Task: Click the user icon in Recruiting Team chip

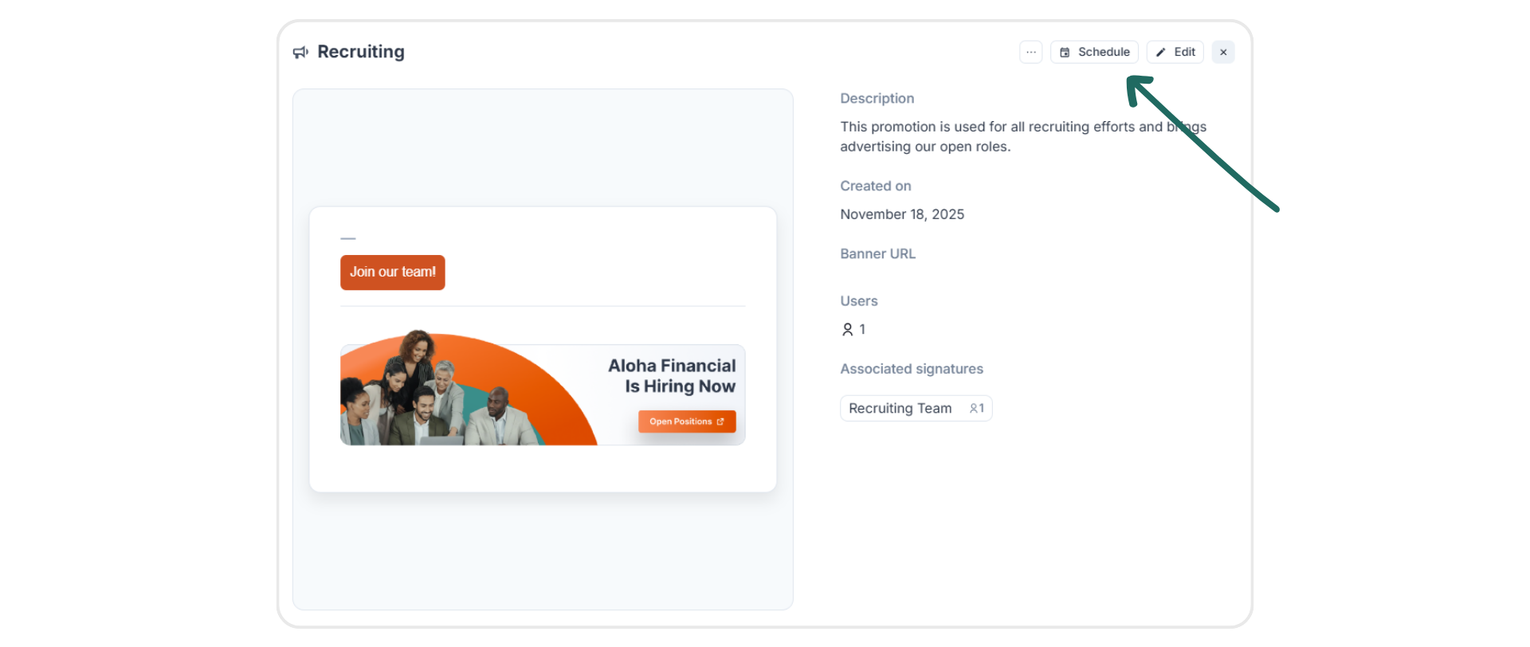Action: 974,408
